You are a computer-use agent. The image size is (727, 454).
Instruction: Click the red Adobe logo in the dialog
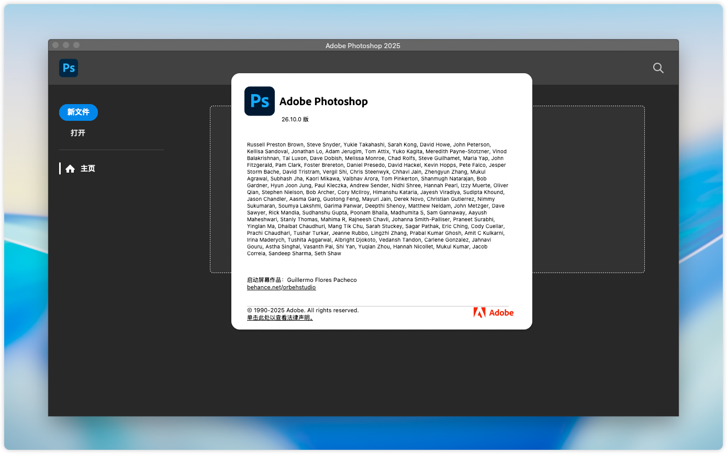(493, 313)
